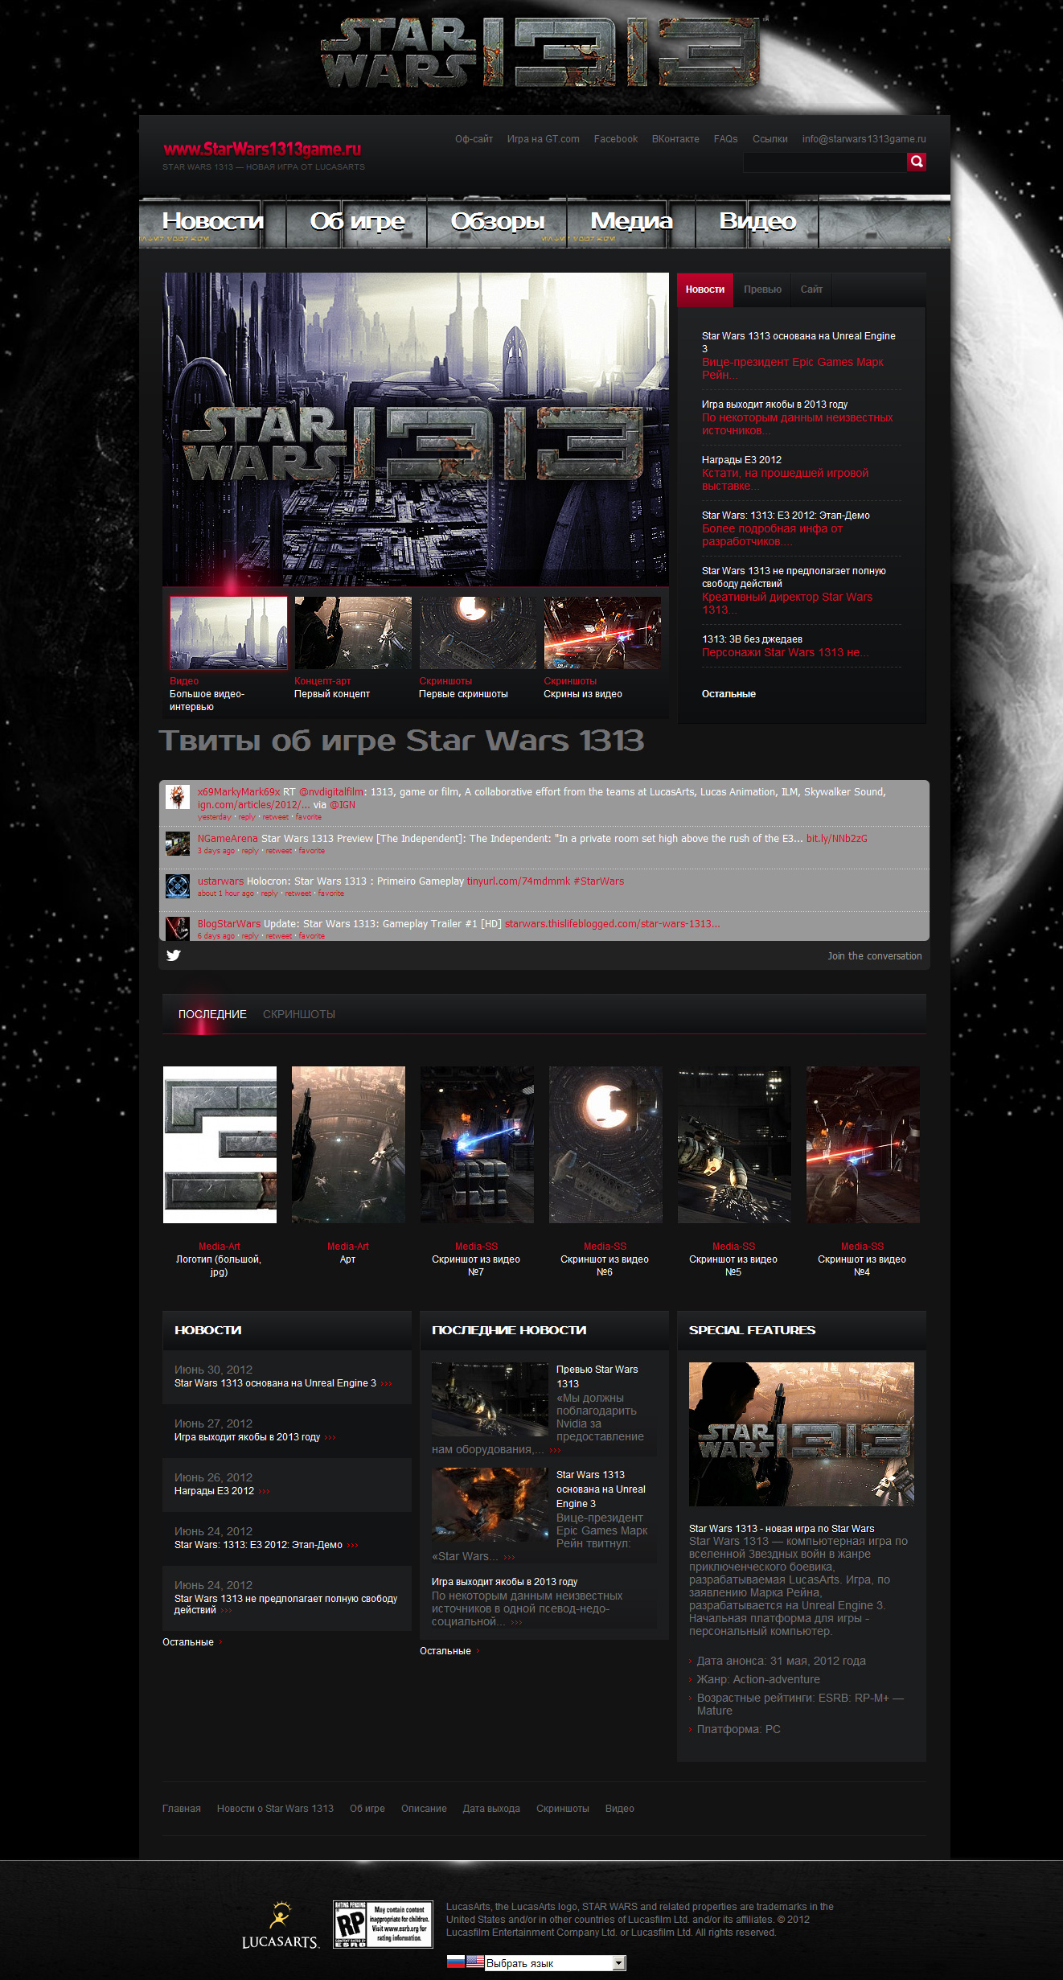Open Скриншот из видео №6 thumbnail
Screen dimensions: 1063x1980
coord(605,1144)
